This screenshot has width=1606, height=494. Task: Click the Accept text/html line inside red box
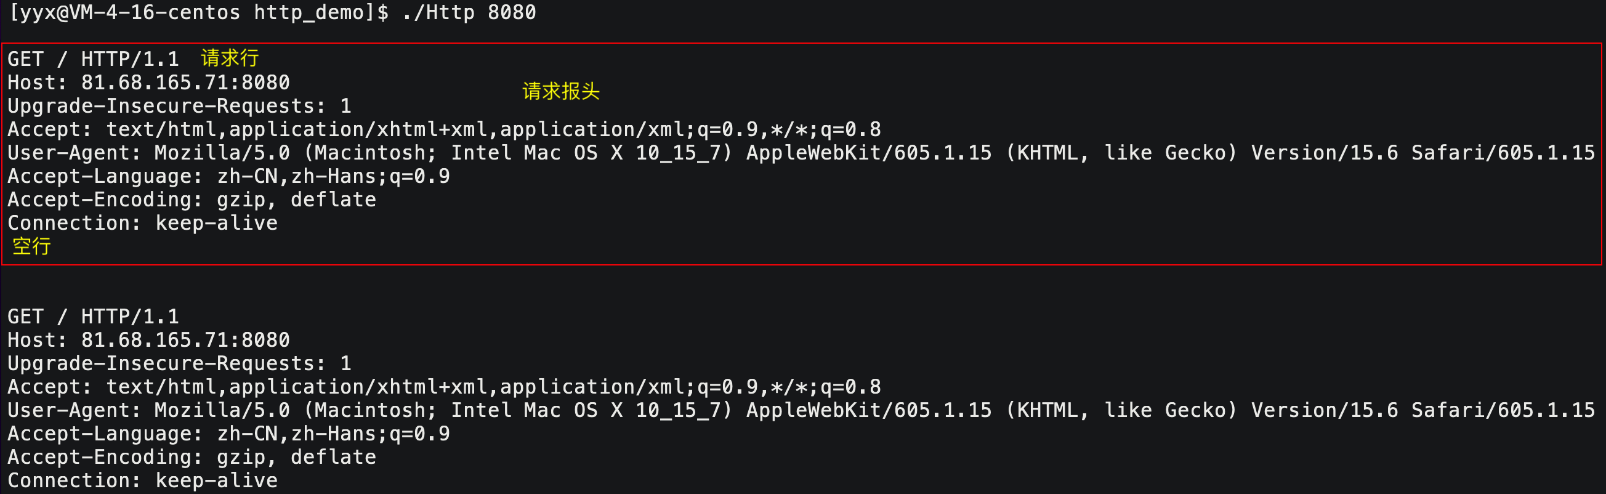pos(444,129)
